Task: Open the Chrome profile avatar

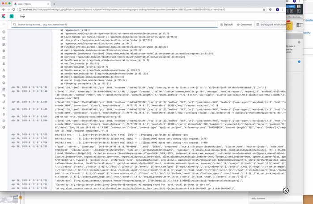Action: pyautogui.click(x=278, y=9)
